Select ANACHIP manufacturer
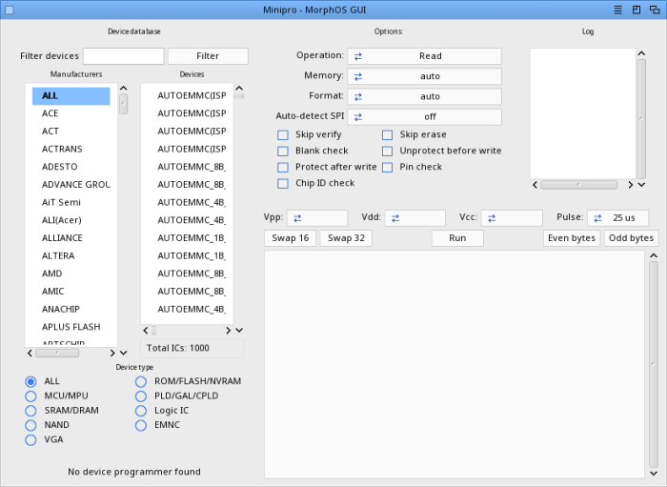 pyautogui.click(x=71, y=309)
